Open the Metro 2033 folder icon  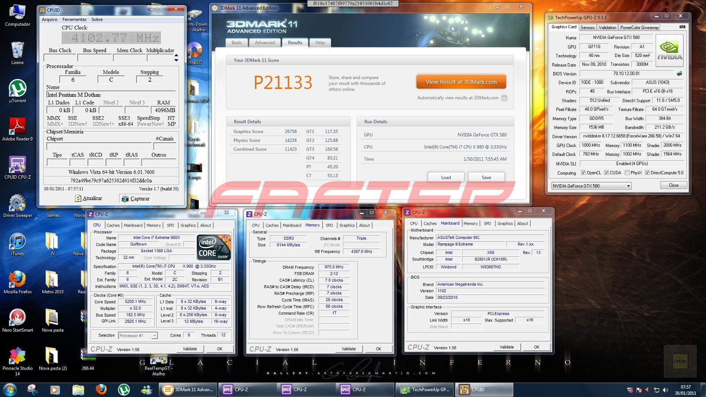(53, 282)
